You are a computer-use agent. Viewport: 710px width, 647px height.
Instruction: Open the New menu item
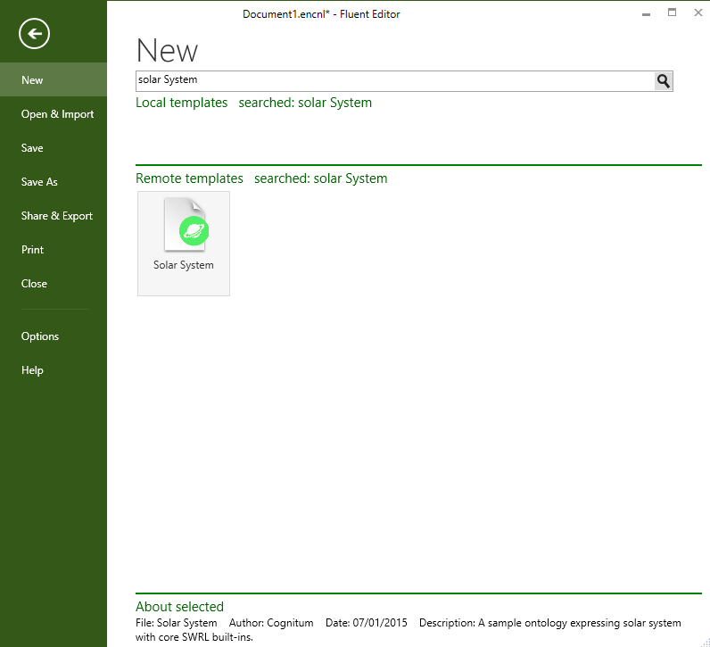pos(54,79)
